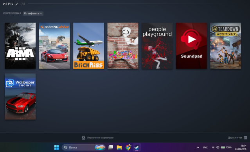Screen dimensions: 250x152
Task: Click the ИГРЫ collection heading
Action: pos(8,4)
